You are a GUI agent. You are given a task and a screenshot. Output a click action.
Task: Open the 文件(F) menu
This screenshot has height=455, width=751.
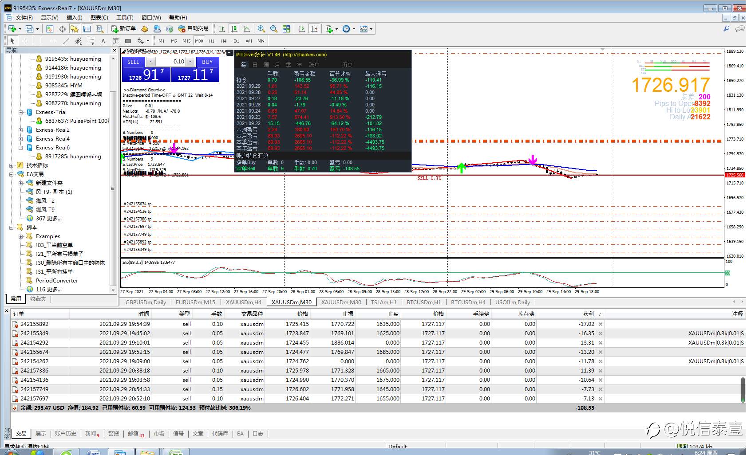click(24, 17)
